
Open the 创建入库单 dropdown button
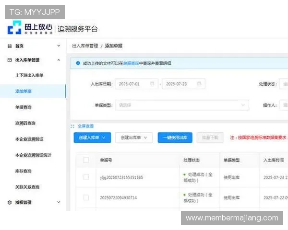pyautogui.click(x=92, y=138)
